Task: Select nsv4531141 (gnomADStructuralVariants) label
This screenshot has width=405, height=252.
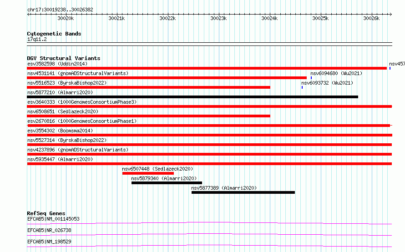Action: 78,73
